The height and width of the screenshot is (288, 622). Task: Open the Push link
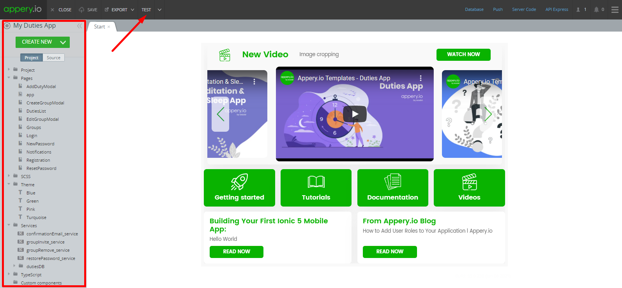[498, 9]
